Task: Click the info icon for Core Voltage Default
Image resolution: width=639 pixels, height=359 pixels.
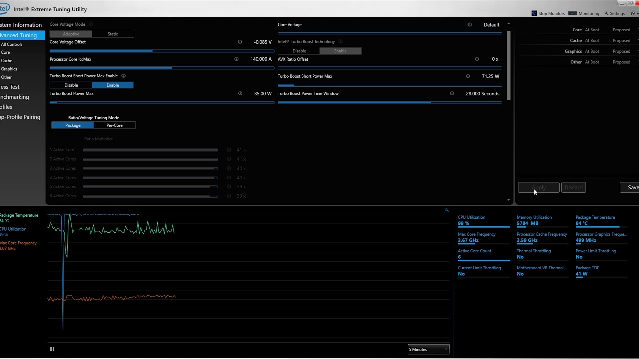Action: coord(470,25)
